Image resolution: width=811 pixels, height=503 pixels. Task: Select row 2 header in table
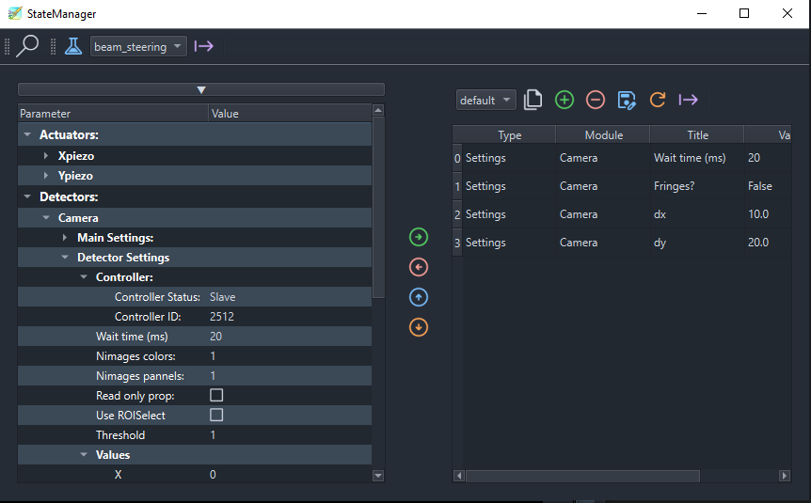457,214
